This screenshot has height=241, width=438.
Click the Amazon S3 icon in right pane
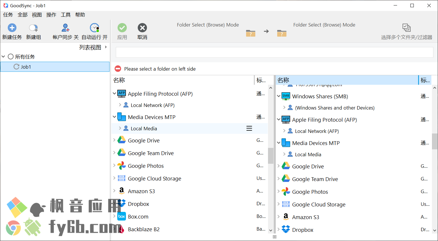[x=286, y=217]
